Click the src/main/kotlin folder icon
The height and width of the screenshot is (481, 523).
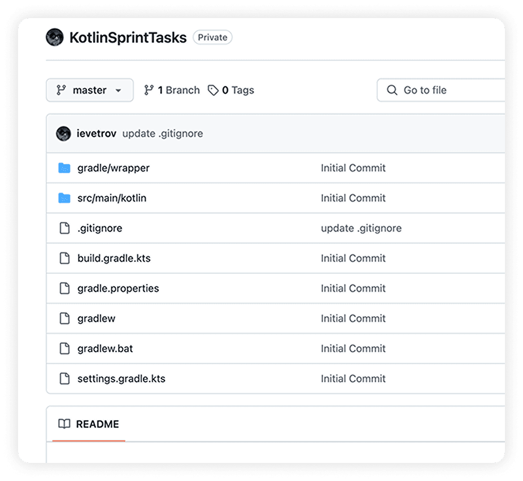click(x=64, y=198)
